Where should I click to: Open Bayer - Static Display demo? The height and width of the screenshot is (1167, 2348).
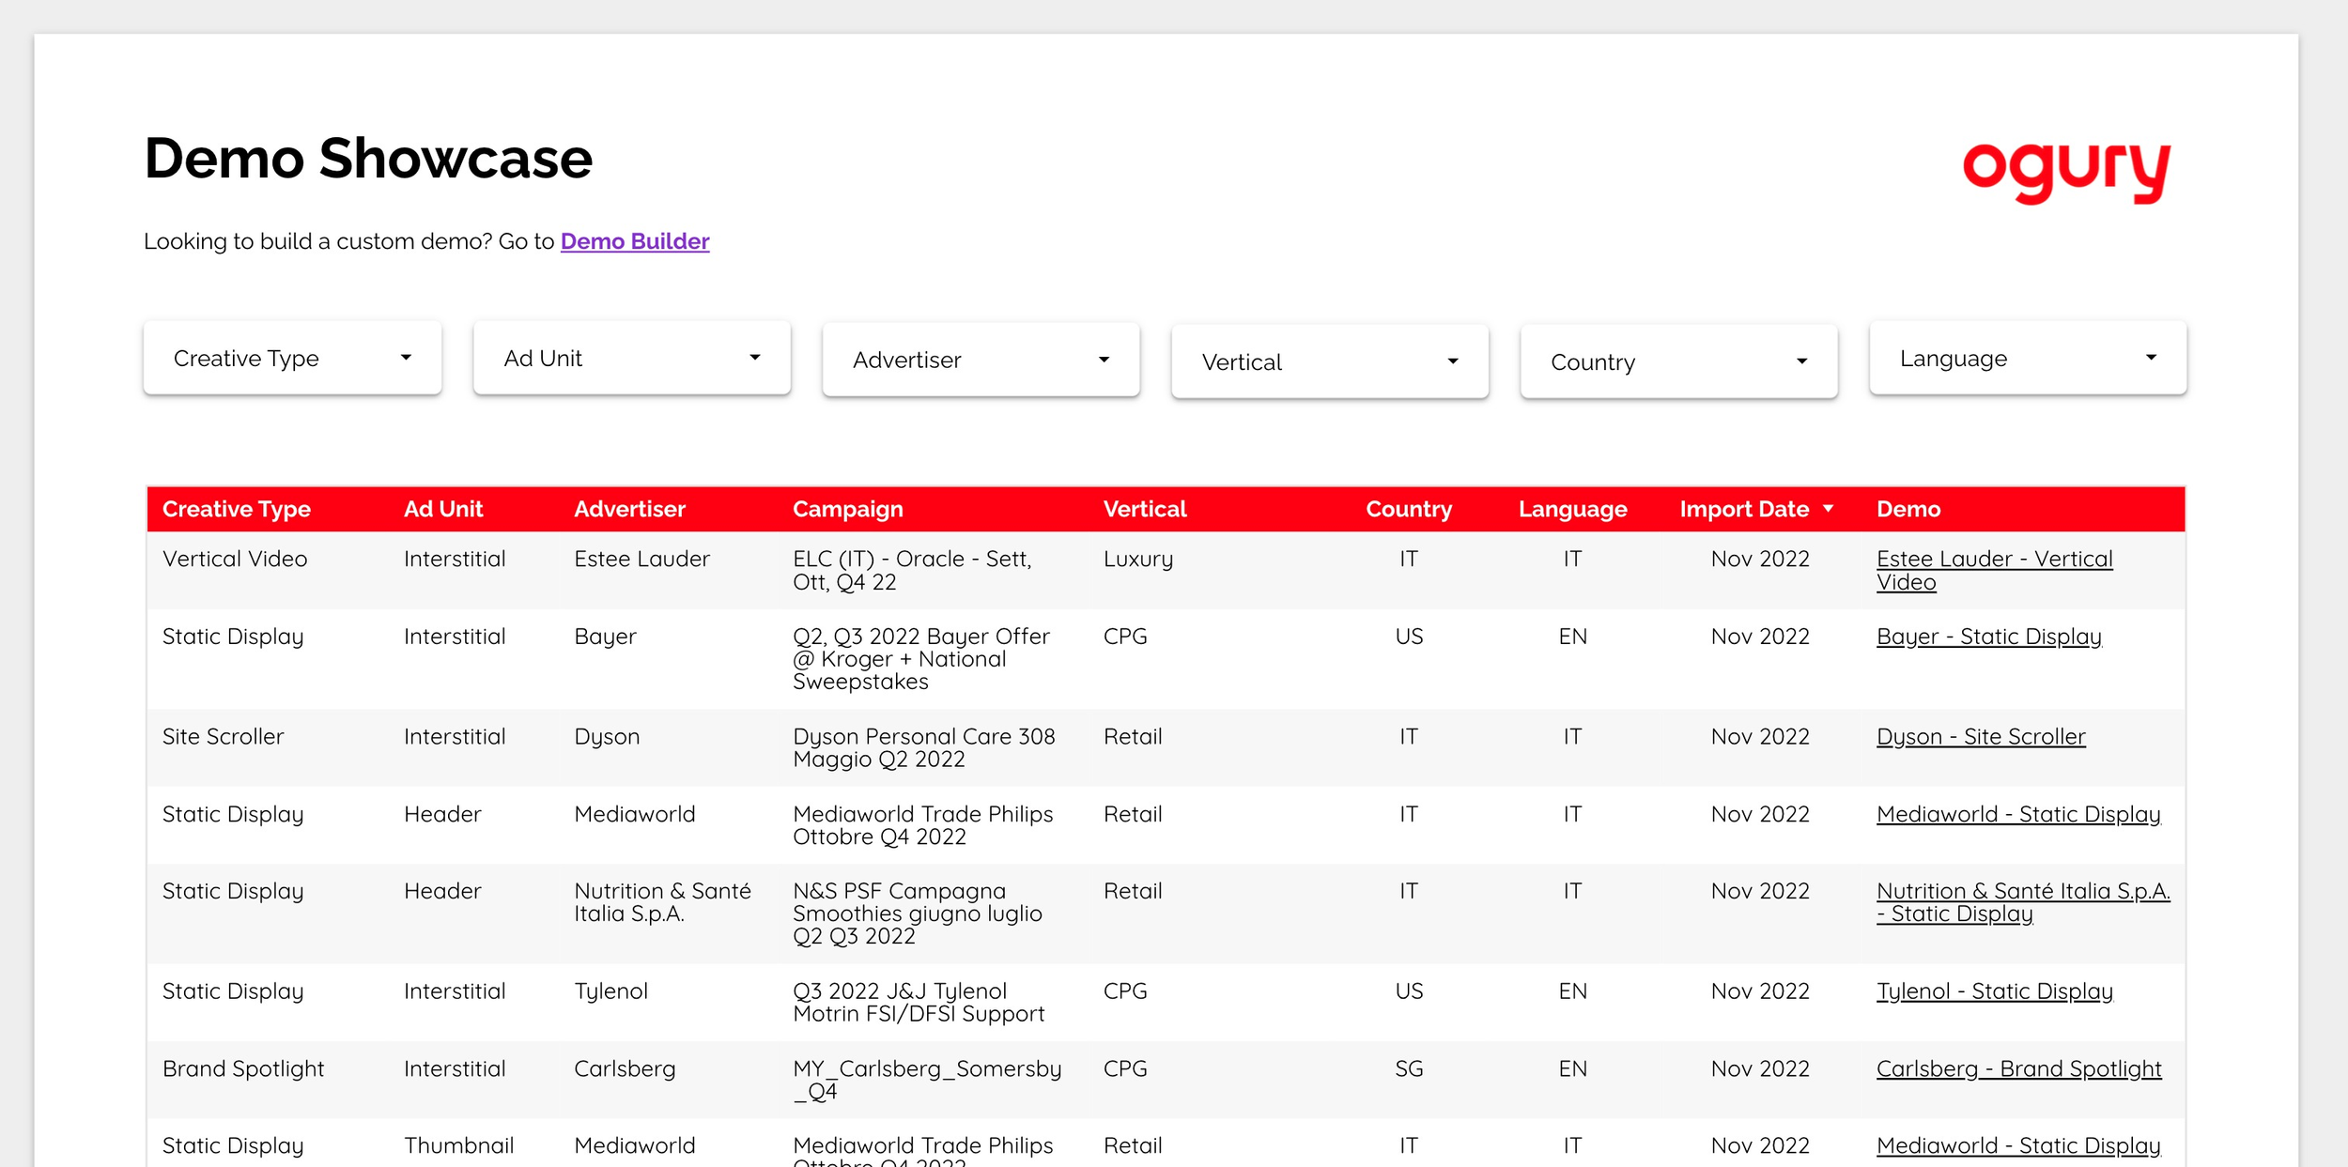click(x=1988, y=637)
